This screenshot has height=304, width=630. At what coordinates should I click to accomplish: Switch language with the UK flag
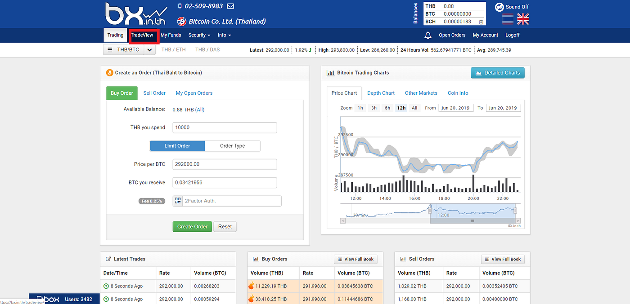coord(523,19)
